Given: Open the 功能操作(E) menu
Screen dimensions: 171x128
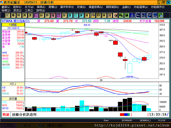Looking at the screenshot, I should click(158, 7).
